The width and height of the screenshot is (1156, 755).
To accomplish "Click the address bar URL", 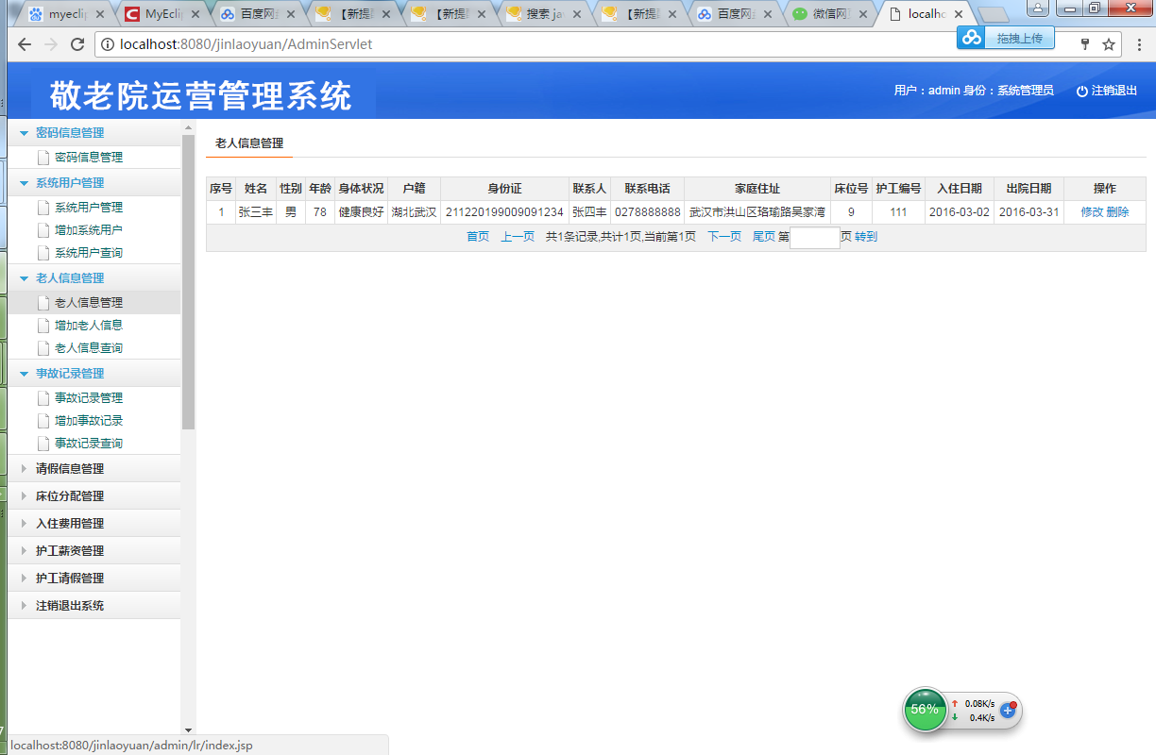I will (x=246, y=44).
